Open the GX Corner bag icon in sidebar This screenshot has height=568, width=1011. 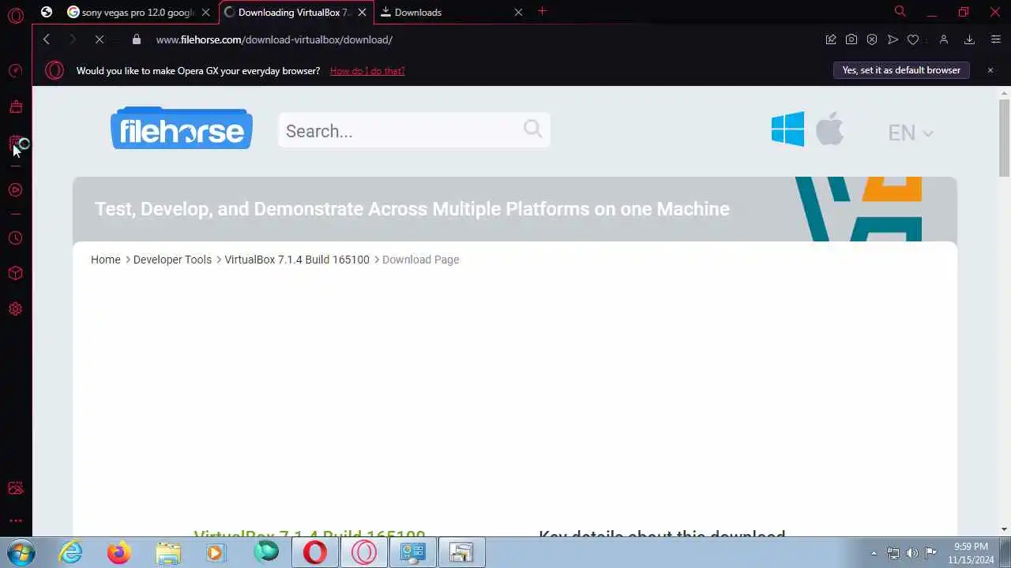15,106
